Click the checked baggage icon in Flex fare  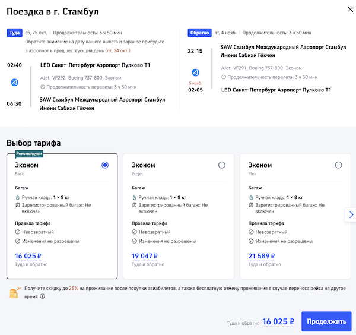252,206
